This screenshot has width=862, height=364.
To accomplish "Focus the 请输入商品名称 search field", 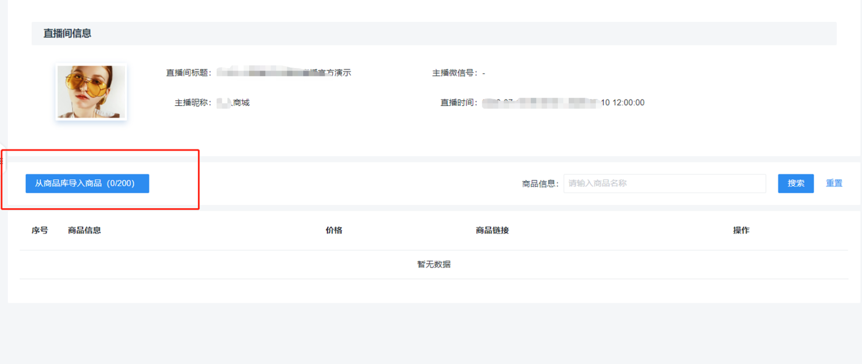I will click(664, 183).
